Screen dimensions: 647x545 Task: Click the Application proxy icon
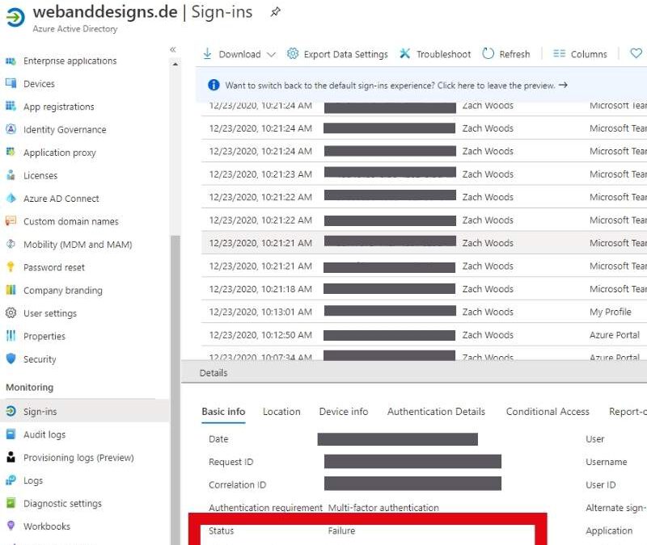point(11,152)
